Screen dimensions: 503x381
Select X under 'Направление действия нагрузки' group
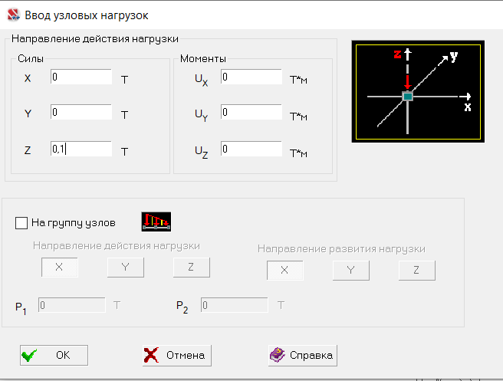(x=59, y=267)
